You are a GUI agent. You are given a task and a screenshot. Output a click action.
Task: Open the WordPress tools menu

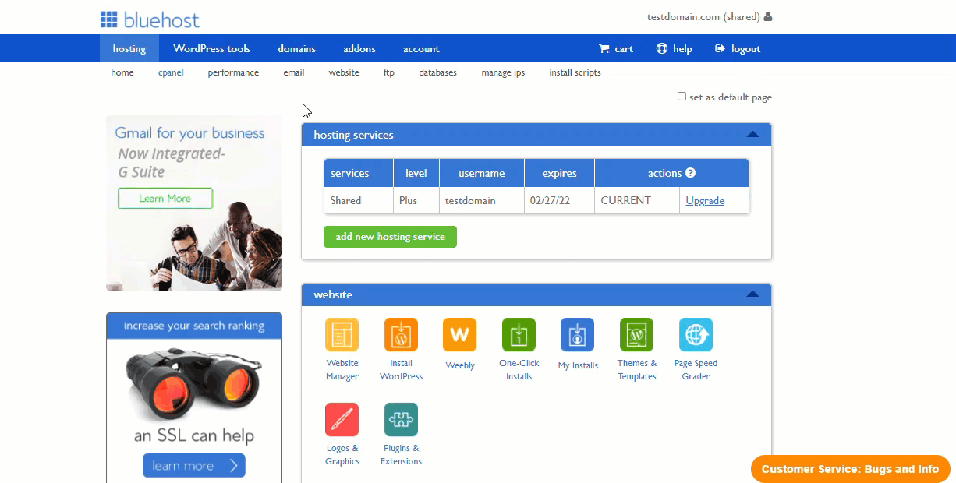[212, 48]
